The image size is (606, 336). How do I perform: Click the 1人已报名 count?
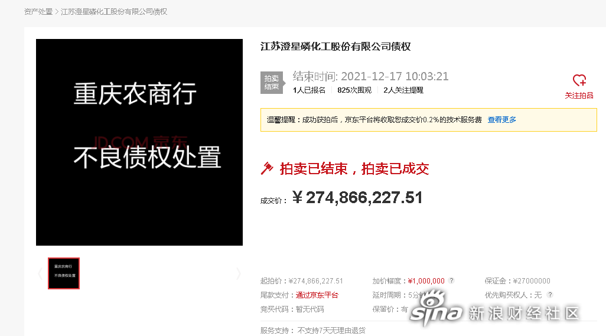(309, 90)
